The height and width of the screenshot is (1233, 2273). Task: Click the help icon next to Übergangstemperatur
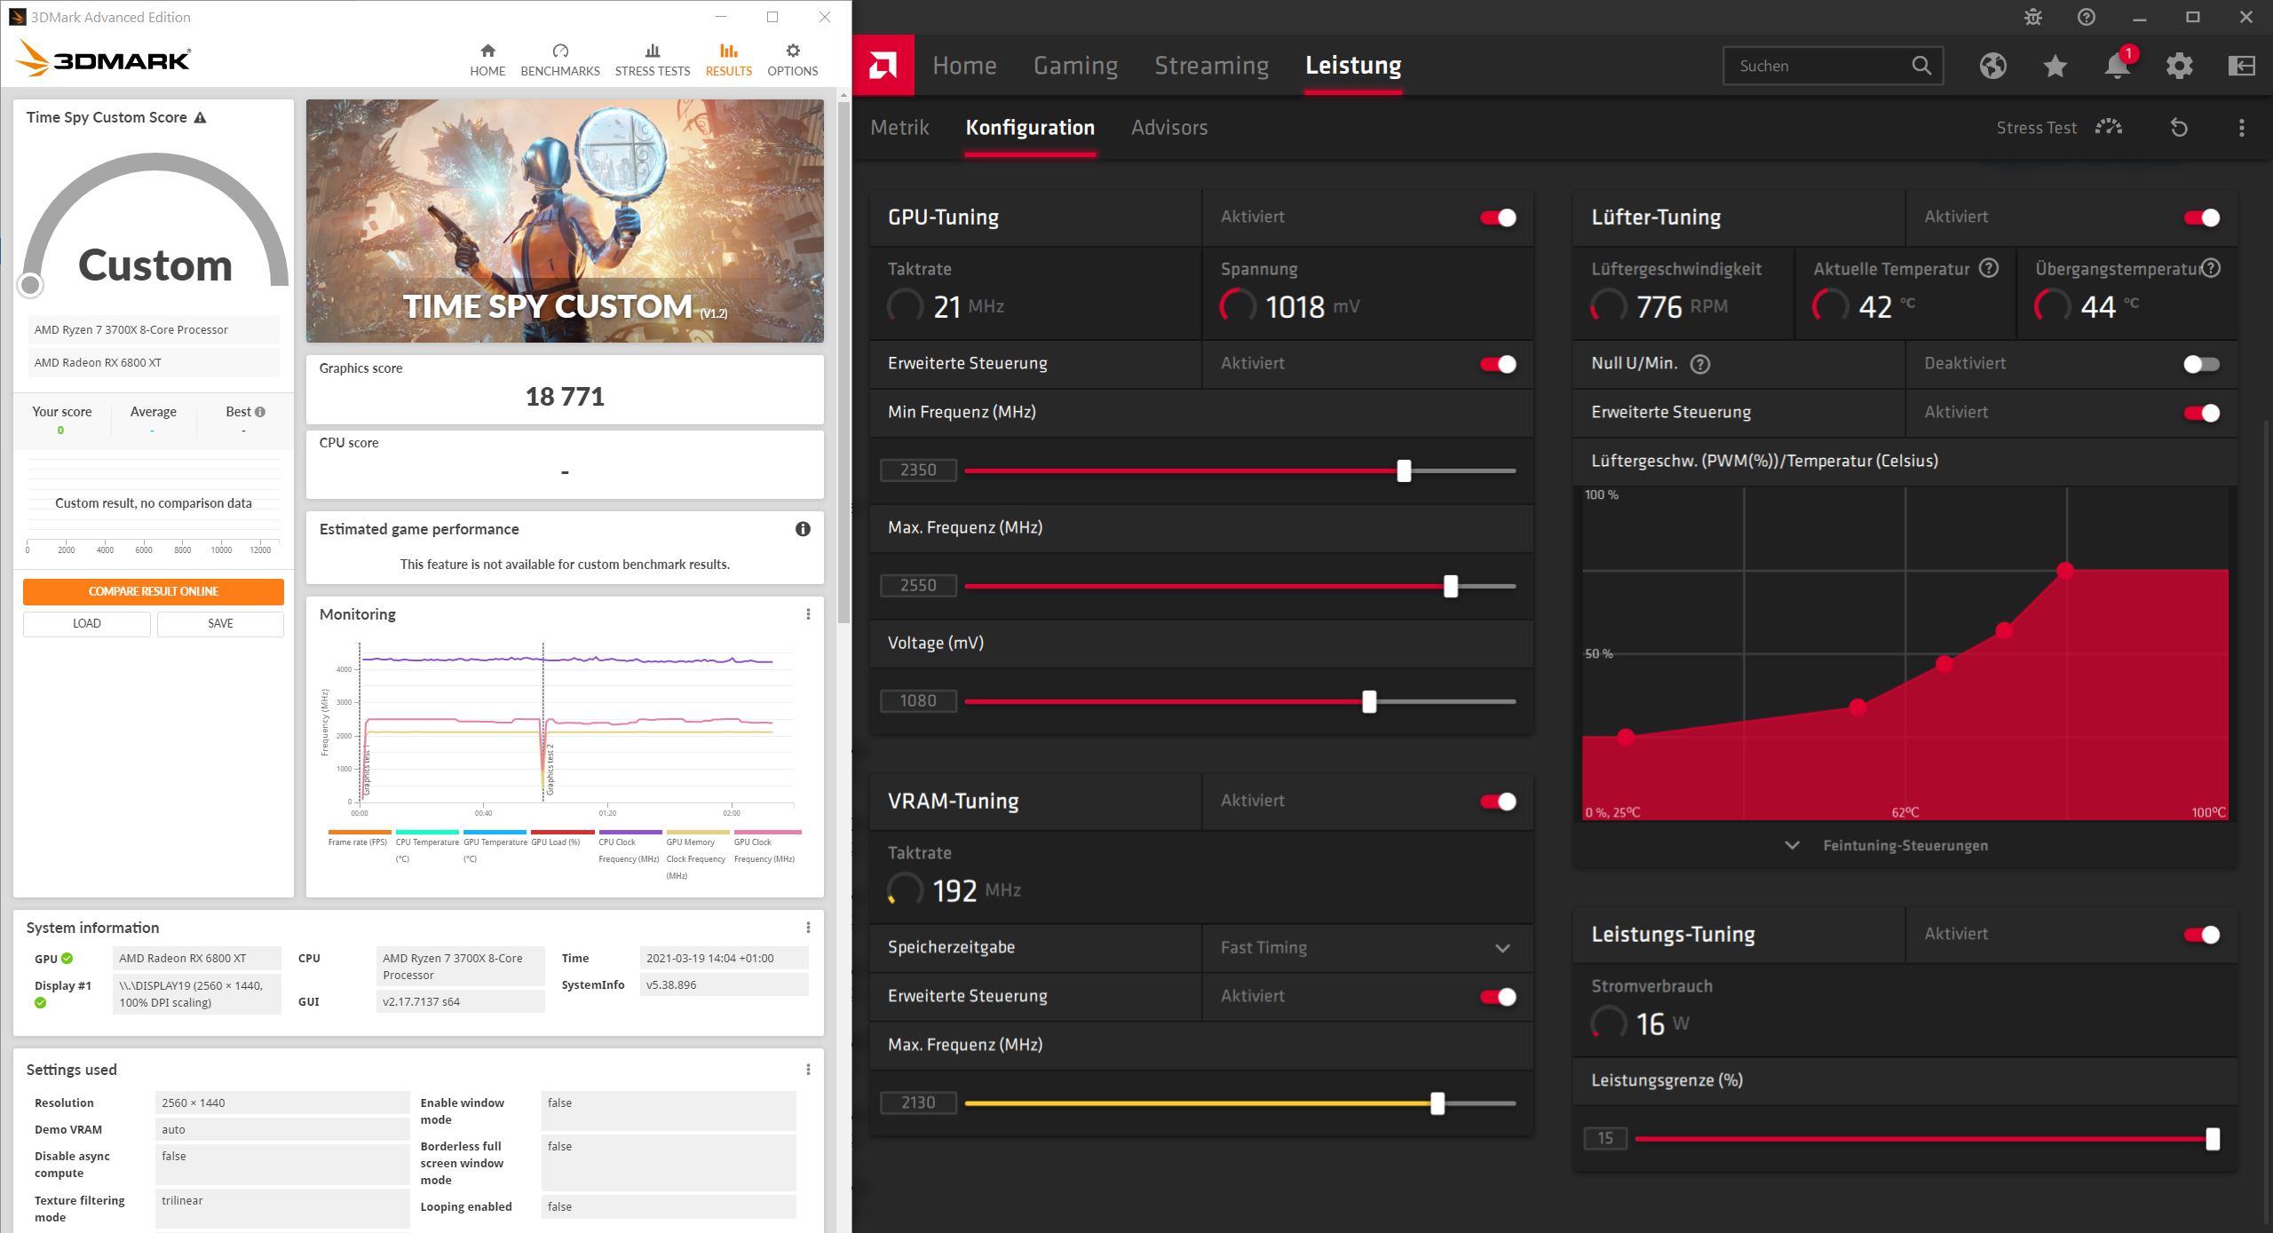2212,268
